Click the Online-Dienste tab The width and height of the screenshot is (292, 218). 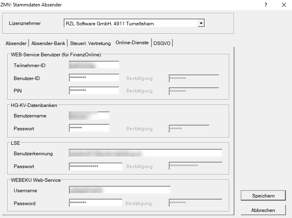(132, 43)
